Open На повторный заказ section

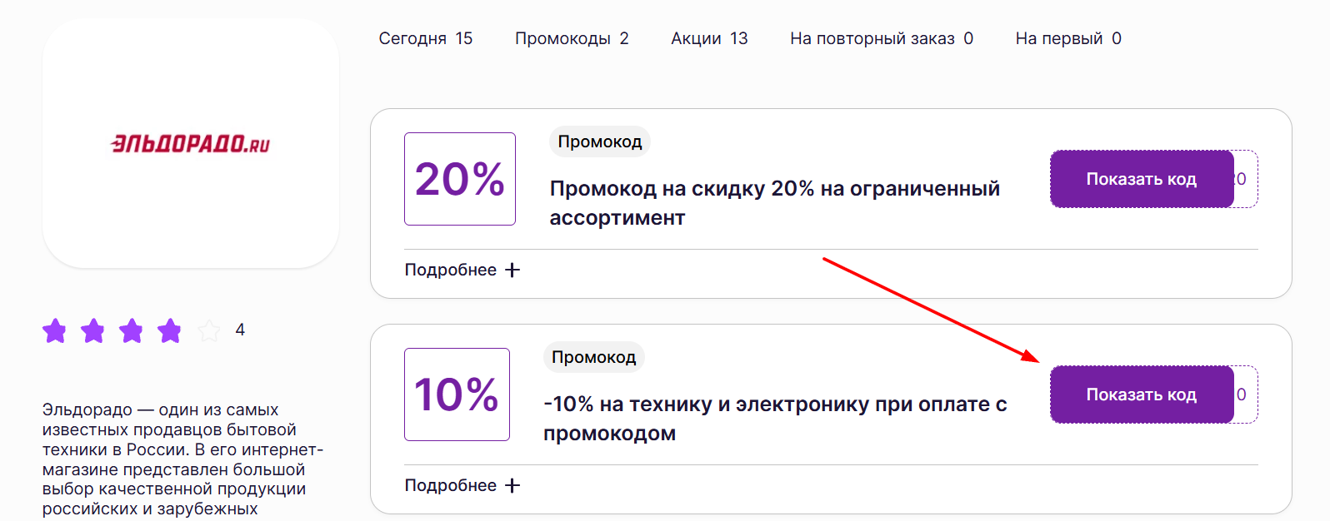881,37
